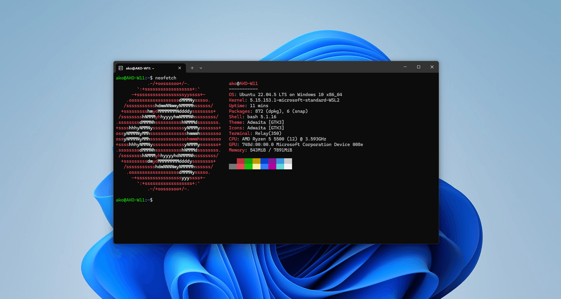
Task: Select the purple swatch in the top row
Action: (272, 161)
